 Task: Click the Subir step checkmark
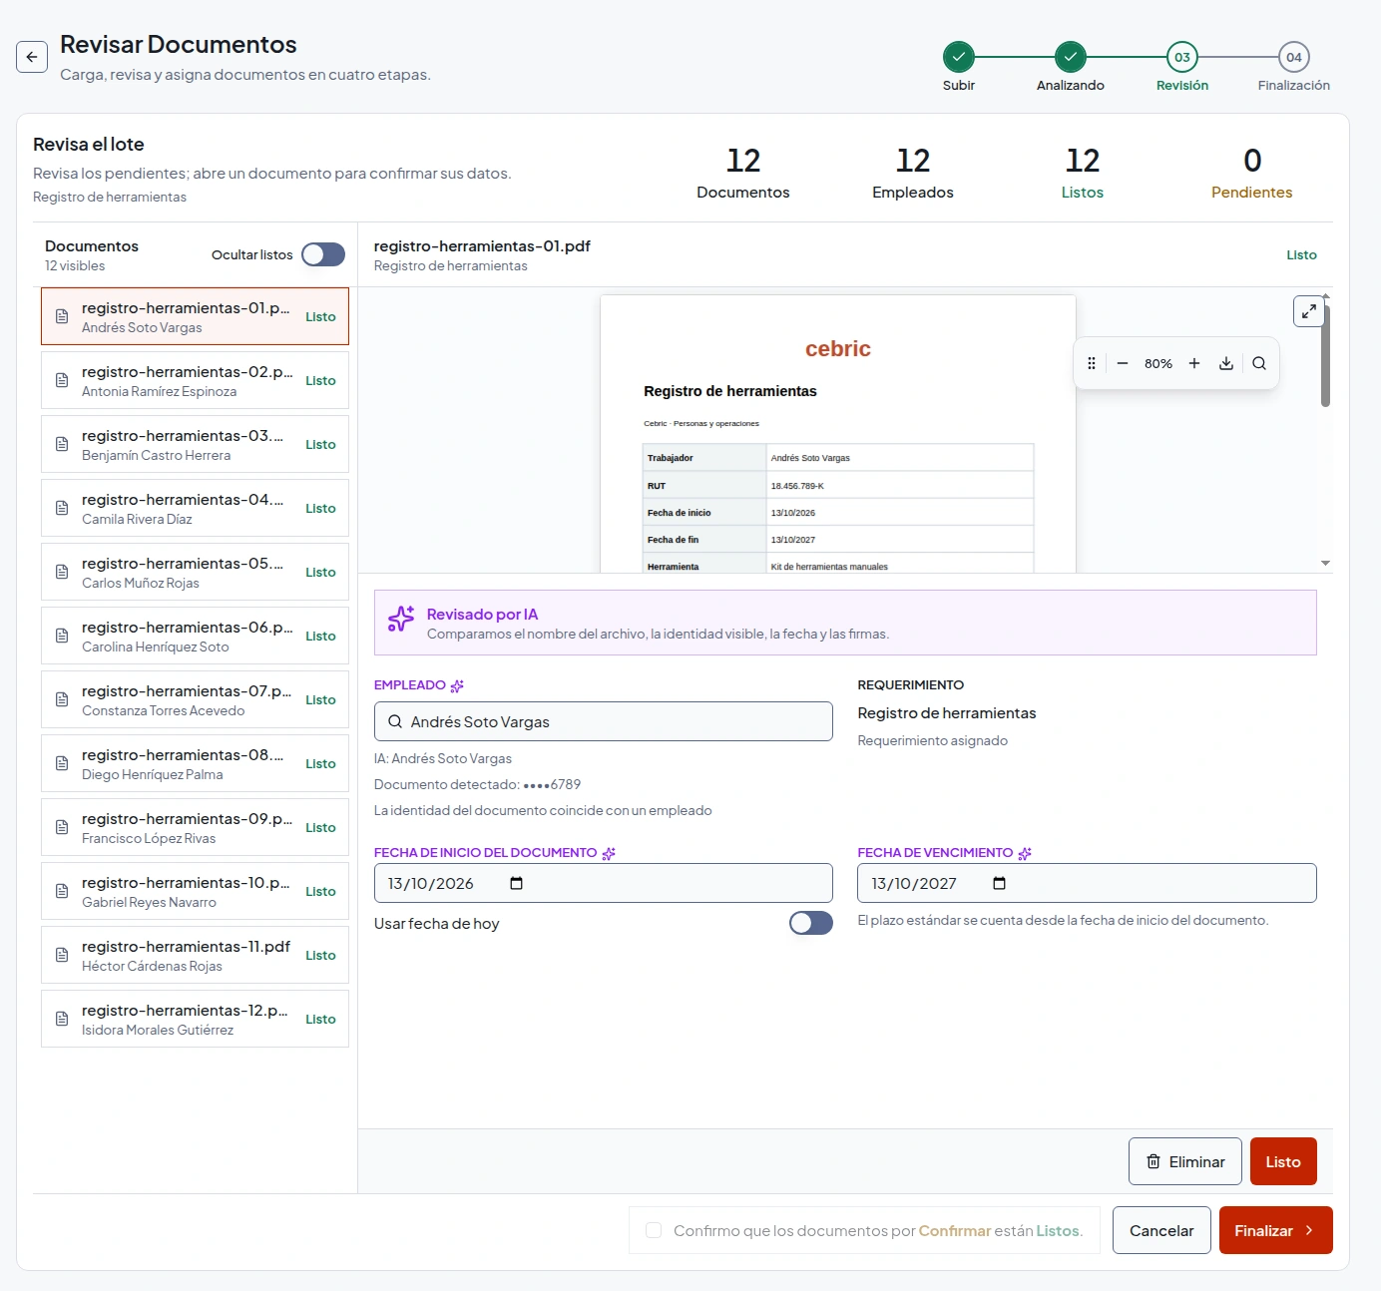pyautogui.click(x=958, y=57)
